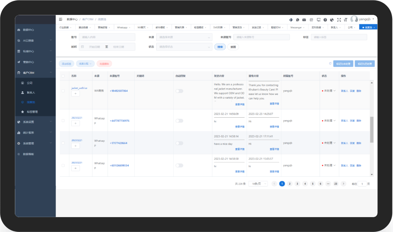Check the select-all checkbox in table header
This screenshot has height=232, width=393.
[63, 76]
